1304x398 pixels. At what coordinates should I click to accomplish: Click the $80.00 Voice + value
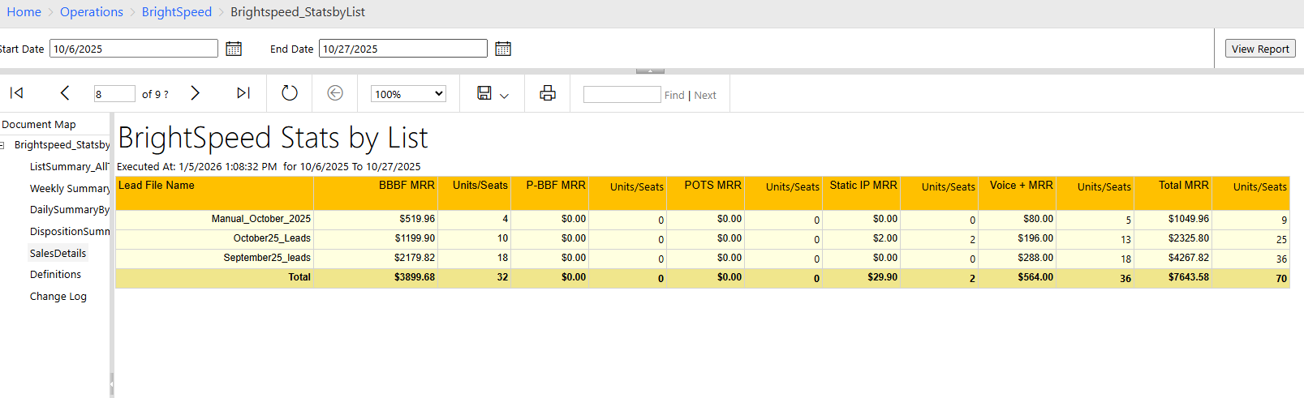[x=1038, y=219]
